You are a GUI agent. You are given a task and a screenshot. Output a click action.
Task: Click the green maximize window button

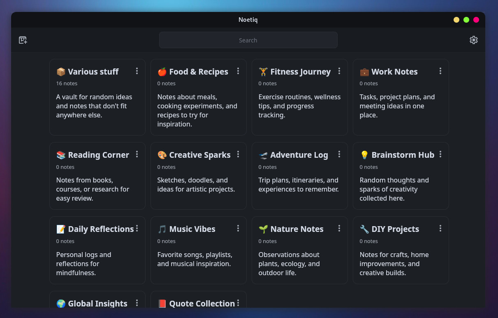466,20
